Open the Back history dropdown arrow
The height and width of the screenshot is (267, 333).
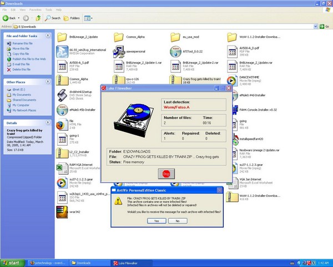pos(19,18)
